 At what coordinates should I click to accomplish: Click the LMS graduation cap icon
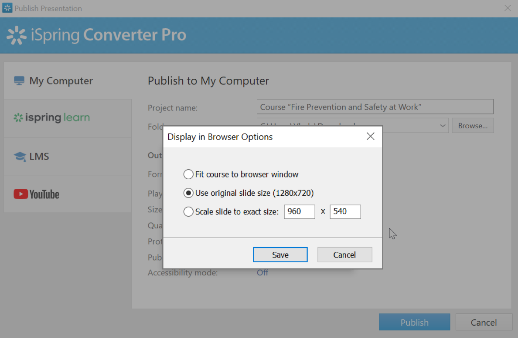(x=20, y=157)
